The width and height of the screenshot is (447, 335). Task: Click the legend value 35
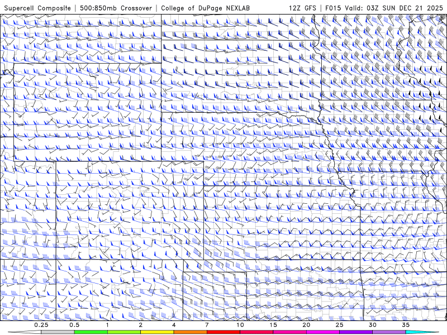(x=406, y=325)
